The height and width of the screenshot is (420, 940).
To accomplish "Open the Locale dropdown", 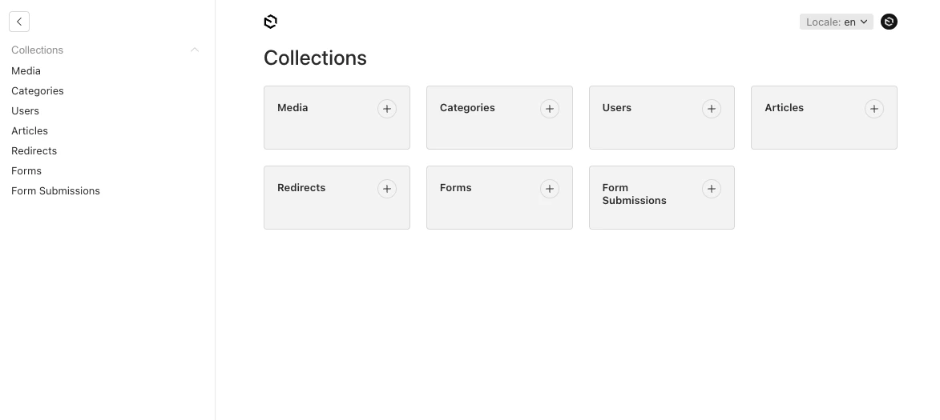I will 837,22.
